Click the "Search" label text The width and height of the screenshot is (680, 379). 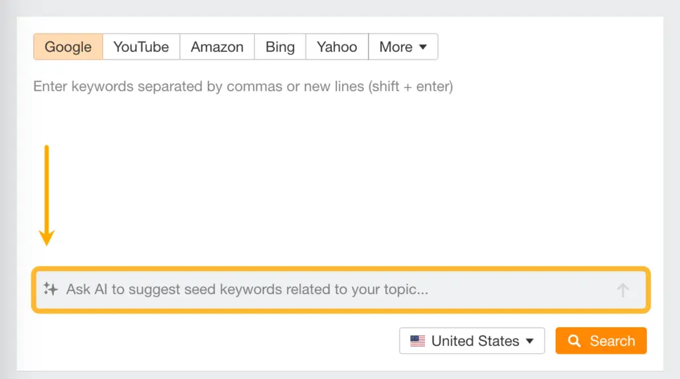(x=612, y=341)
